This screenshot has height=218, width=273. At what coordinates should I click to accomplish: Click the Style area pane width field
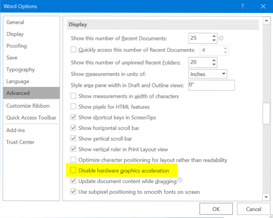(211, 85)
